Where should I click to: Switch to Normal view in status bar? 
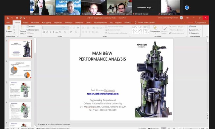[x=164, y=128]
